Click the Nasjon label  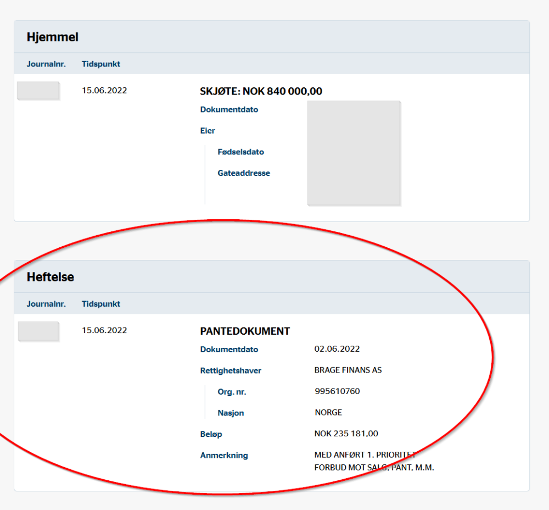pyautogui.click(x=231, y=413)
